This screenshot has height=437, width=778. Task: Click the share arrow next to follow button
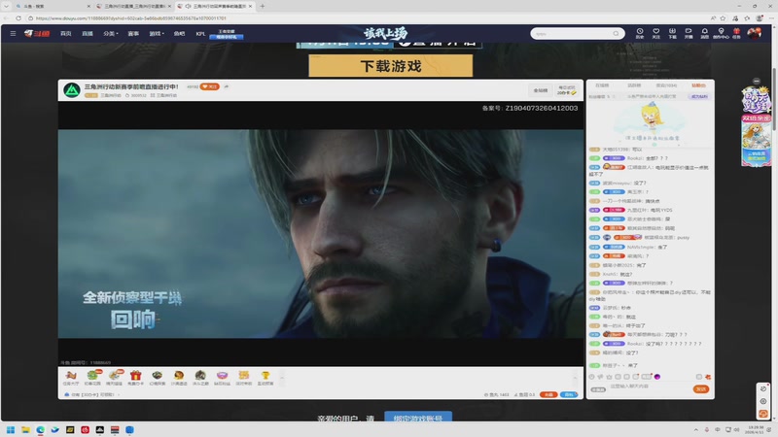tap(227, 86)
